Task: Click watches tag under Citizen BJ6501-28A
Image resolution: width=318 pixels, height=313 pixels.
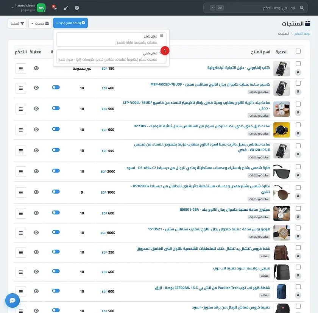Action: click(x=259, y=217)
